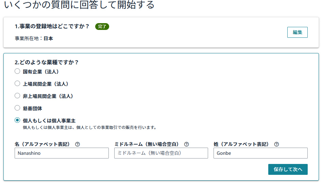
Task: Select the 上場民間企業（法人） radio button
Action: [x=17, y=83]
